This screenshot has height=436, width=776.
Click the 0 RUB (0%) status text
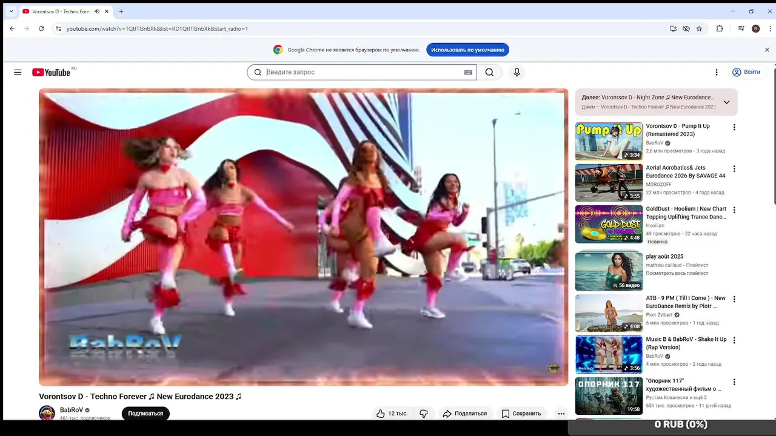tap(681, 424)
